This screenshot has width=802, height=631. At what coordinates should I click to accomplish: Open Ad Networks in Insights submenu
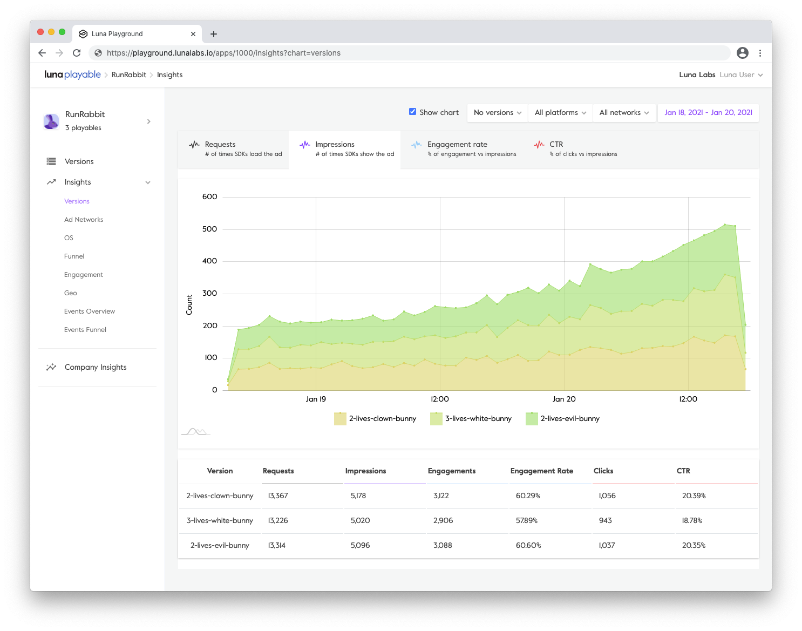[x=84, y=220]
